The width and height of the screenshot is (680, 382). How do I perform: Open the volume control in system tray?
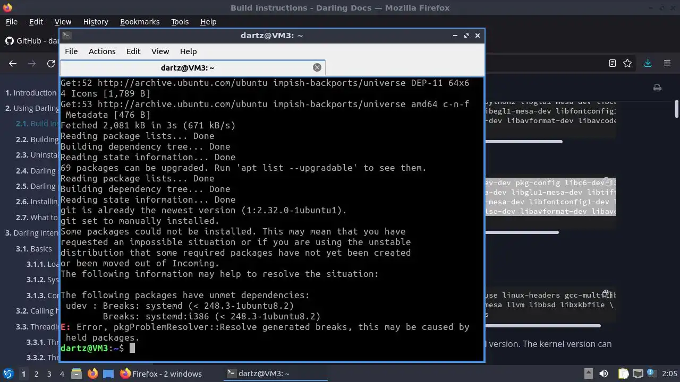[603, 374]
